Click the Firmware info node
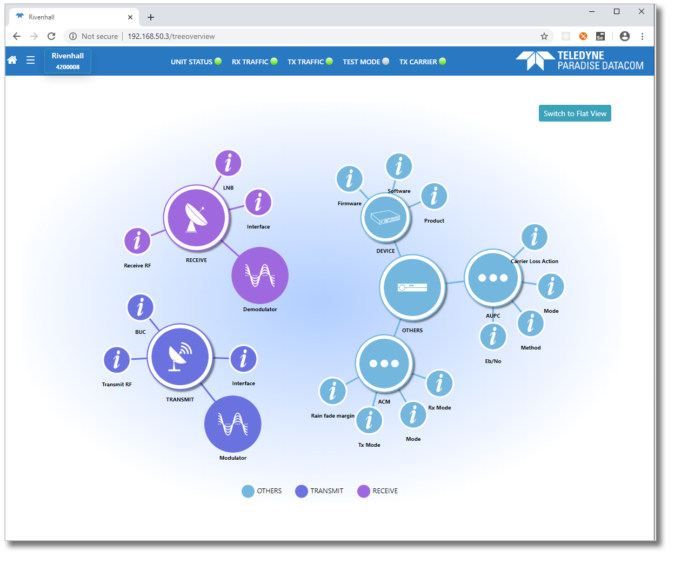The width and height of the screenshot is (681, 564). click(x=350, y=179)
